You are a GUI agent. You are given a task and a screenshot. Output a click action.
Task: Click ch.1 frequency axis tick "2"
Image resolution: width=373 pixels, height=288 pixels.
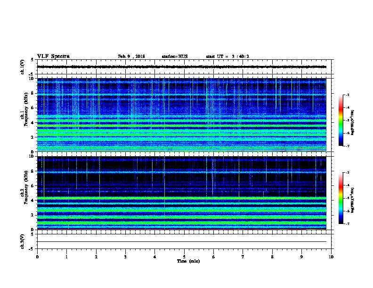click(x=32, y=137)
